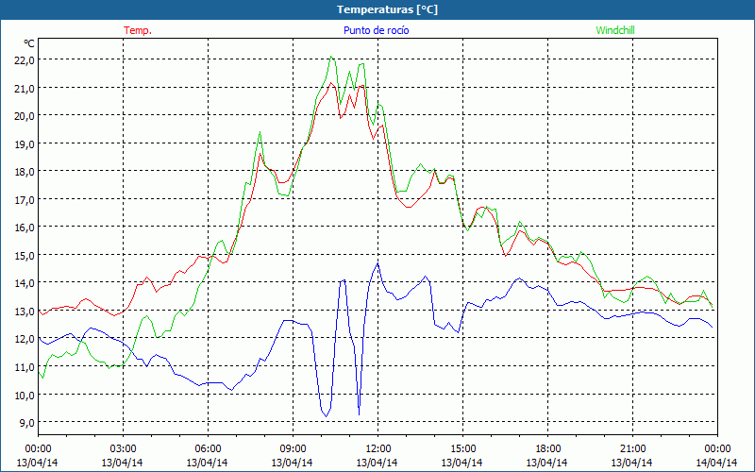Viewport: 755px width, 472px height.
Task: Select the 06:00 time axis label
Action: coord(208,448)
